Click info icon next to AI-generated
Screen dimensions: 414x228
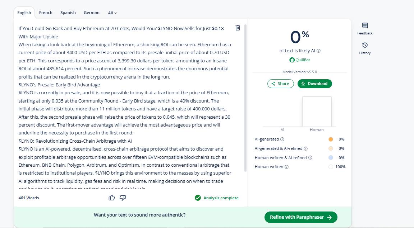(x=282, y=139)
